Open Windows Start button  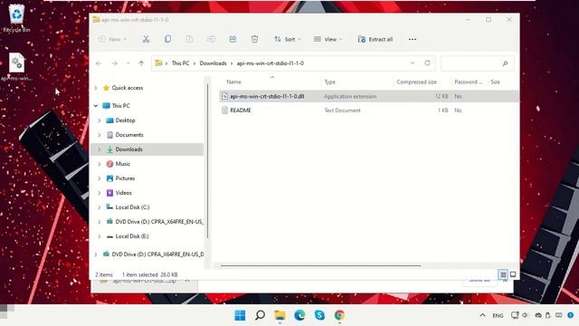(240, 315)
